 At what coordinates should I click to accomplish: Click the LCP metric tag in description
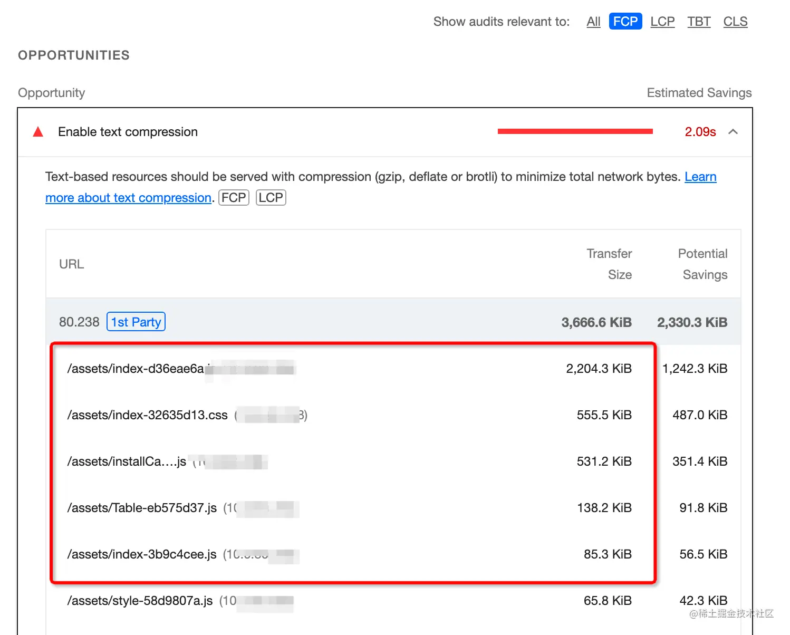pos(271,198)
